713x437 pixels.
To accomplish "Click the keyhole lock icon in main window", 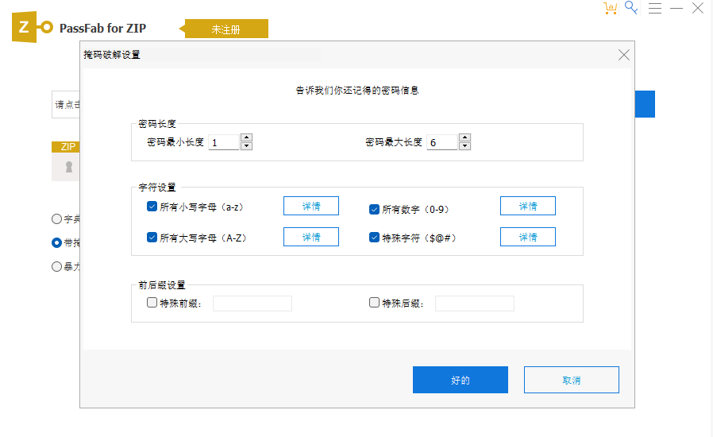I will [x=69, y=167].
